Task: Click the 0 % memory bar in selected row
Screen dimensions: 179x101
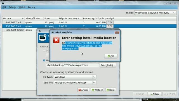Action: pyautogui.click(x=110, y=26)
